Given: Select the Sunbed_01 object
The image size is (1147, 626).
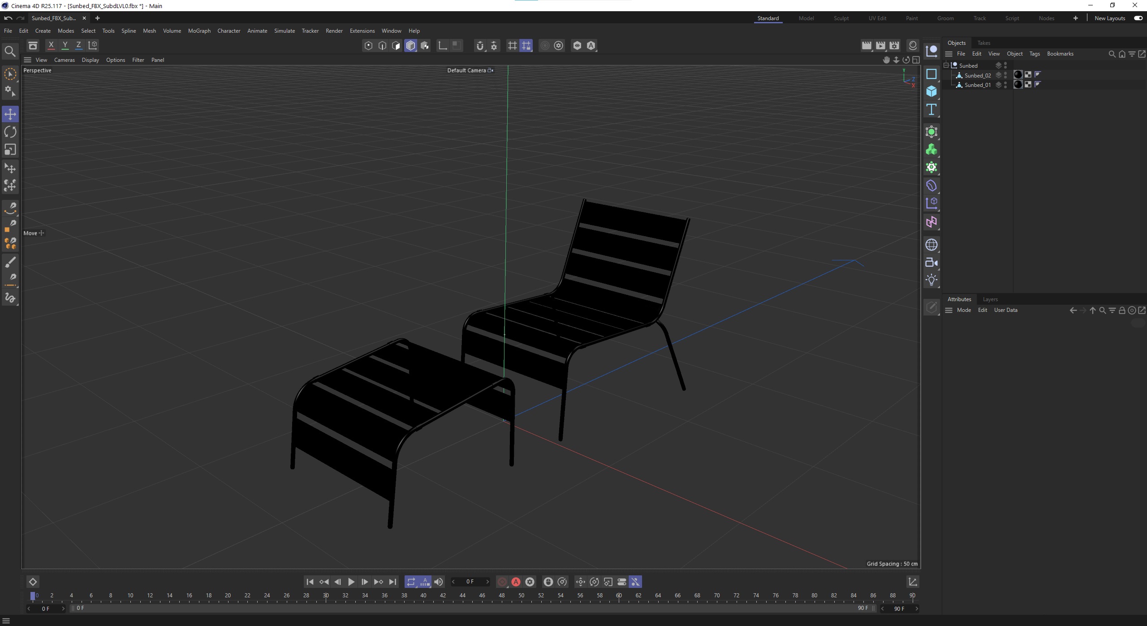Looking at the screenshot, I should pyautogui.click(x=977, y=85).
